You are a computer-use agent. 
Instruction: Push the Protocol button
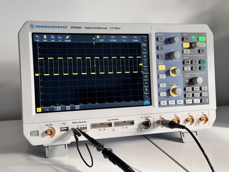(x=189, y=101)
